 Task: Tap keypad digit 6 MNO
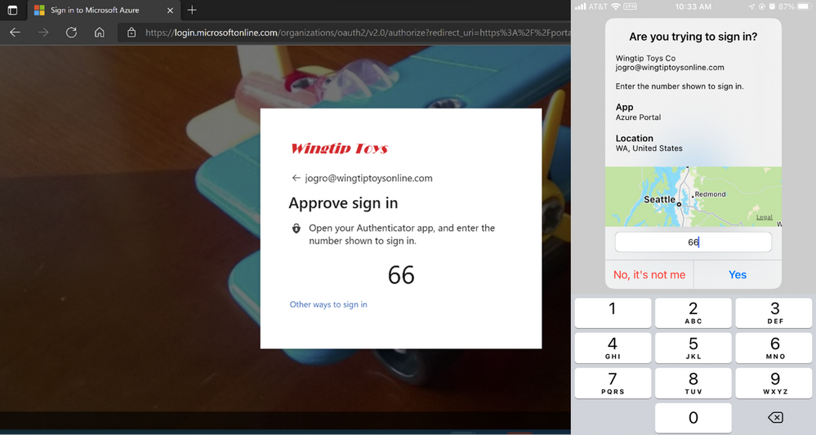point(774,348)
